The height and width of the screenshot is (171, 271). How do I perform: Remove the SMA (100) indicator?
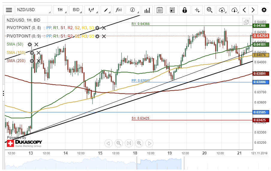(x=39, y=52)
